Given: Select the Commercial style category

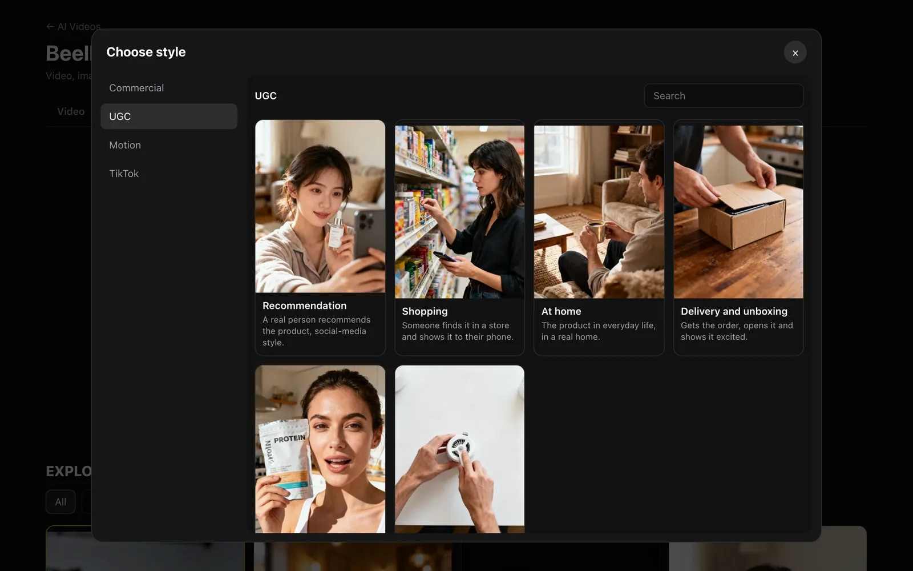Looking at the screenshot, I should (x=169, y=88).
